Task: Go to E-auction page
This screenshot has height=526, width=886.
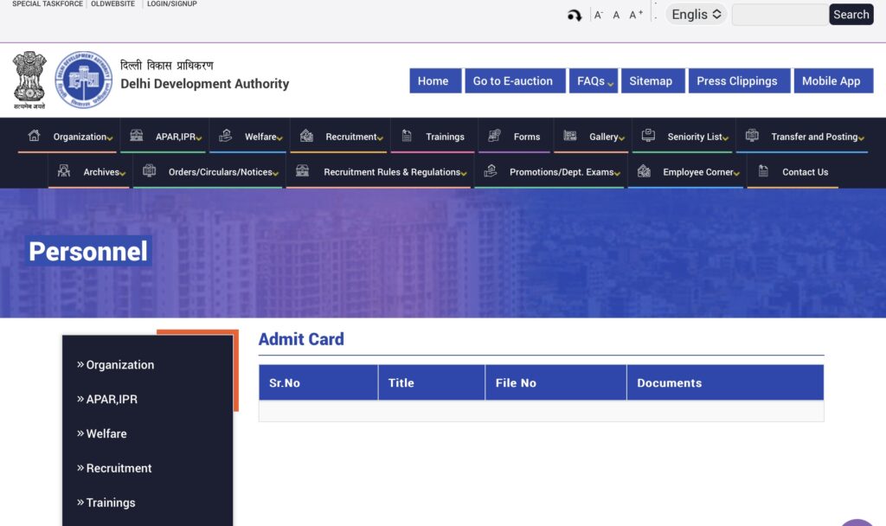Action: (515, 80)
